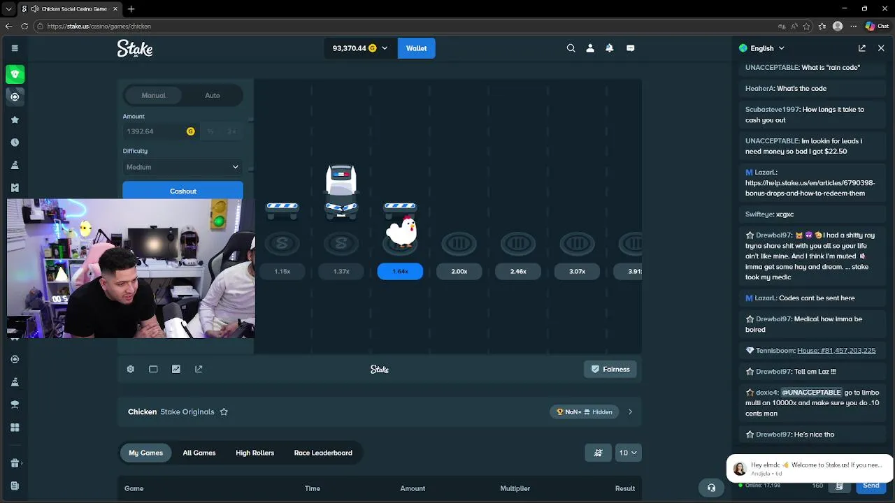
Task: Click the Stake logo in the header
Action: coord(134,48)
